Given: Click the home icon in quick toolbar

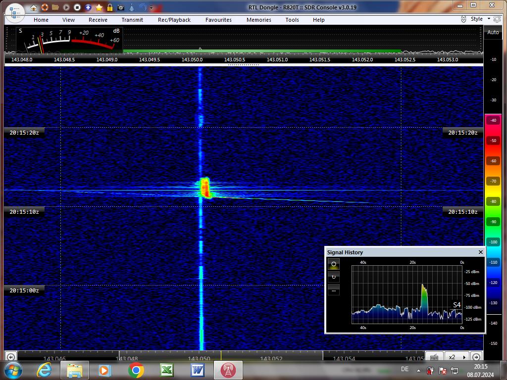Looking at the screenshot, I should (x=34, y=7).
